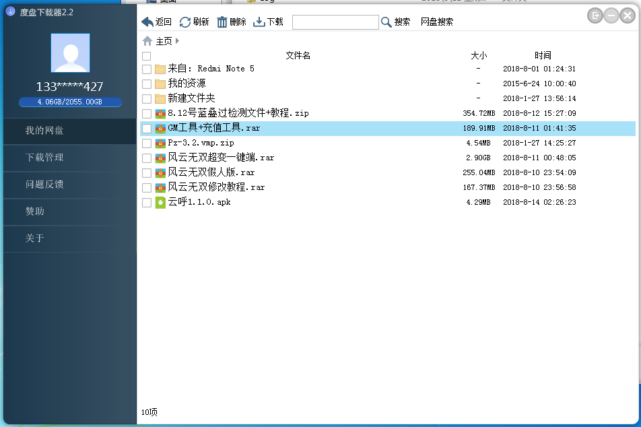This screenshot has width=641, height=427.
Task: Select file name 云呼1.1.0.apk
Action: 199,202
